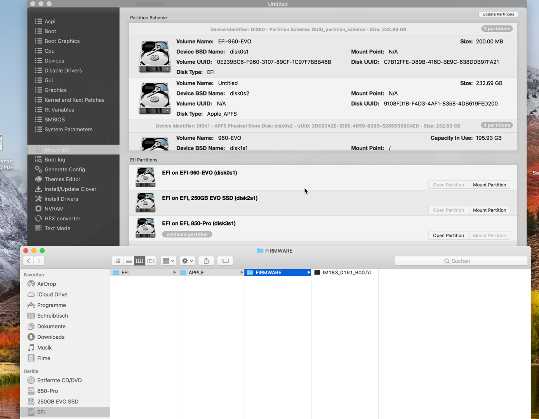
Task: Click the Boot.log tool icon
Action: coord(38,159)
